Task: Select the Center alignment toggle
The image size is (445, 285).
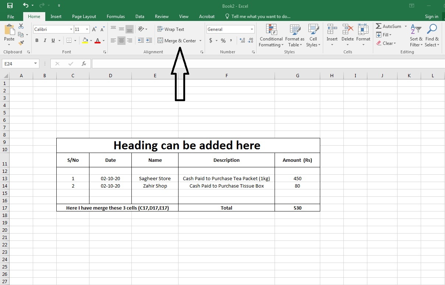Action: click(x=121, y=40)
